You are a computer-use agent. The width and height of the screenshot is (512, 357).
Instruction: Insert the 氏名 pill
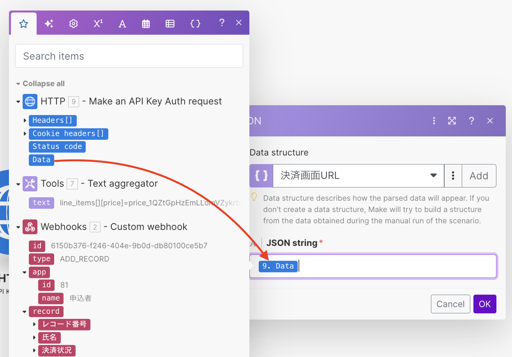(x=49, y=338)
